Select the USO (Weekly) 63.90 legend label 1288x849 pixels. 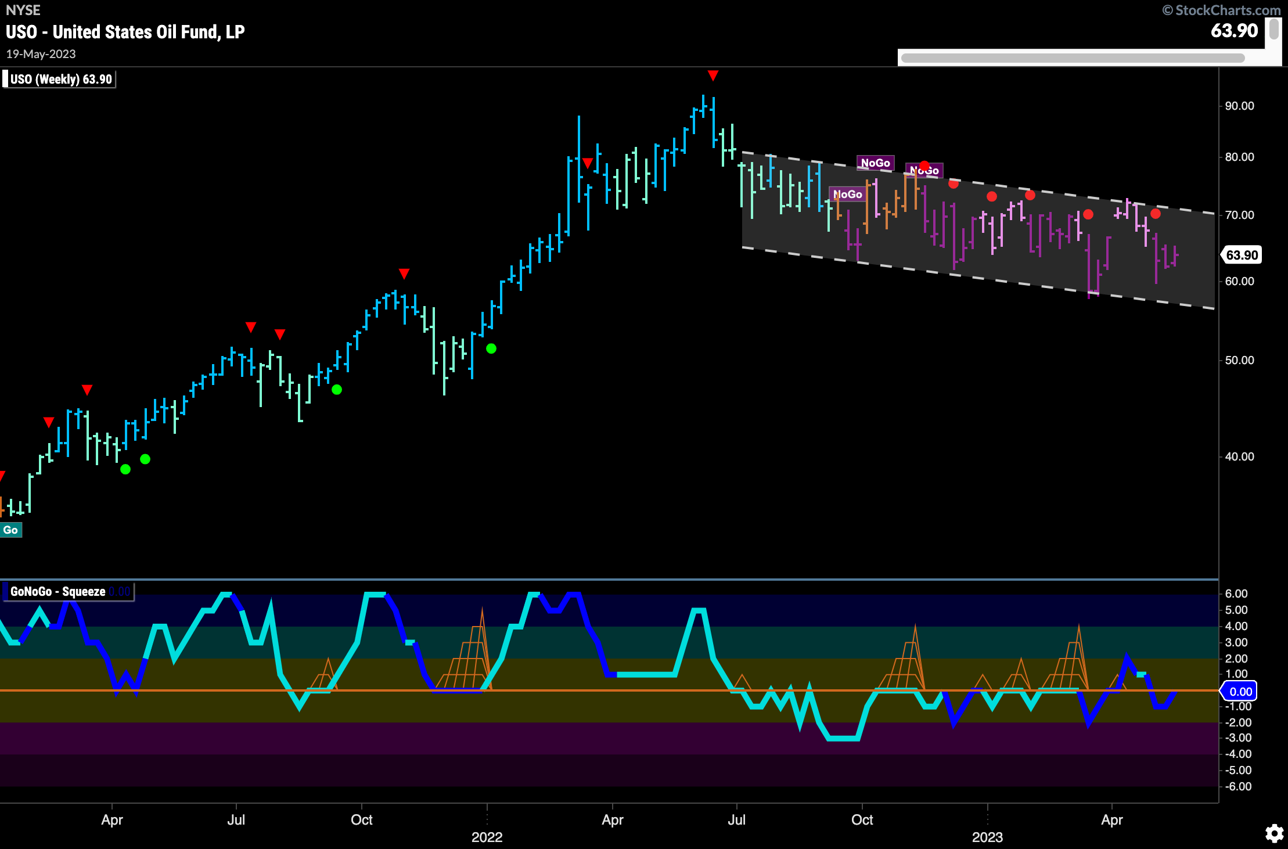coord(59,79)
